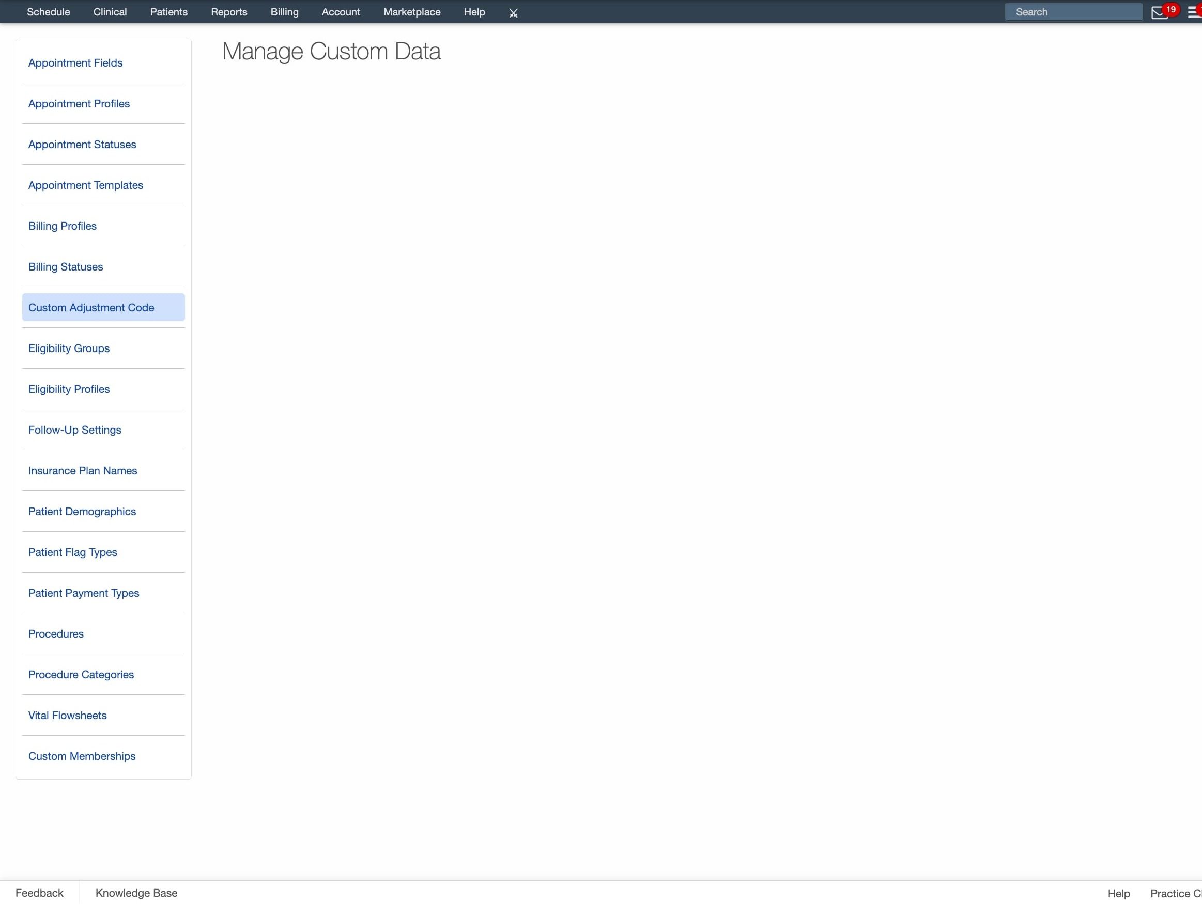This screenshot has height=905, width=1202.
Task: Open the messages envelope icon
Action: coord(1159,13)
